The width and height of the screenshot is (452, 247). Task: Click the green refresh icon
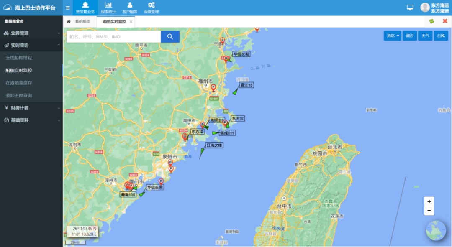tap(431, 21)
